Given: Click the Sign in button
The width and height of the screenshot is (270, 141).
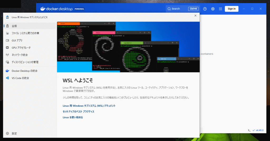Looking at the screenshot, I should click(232, 9).
